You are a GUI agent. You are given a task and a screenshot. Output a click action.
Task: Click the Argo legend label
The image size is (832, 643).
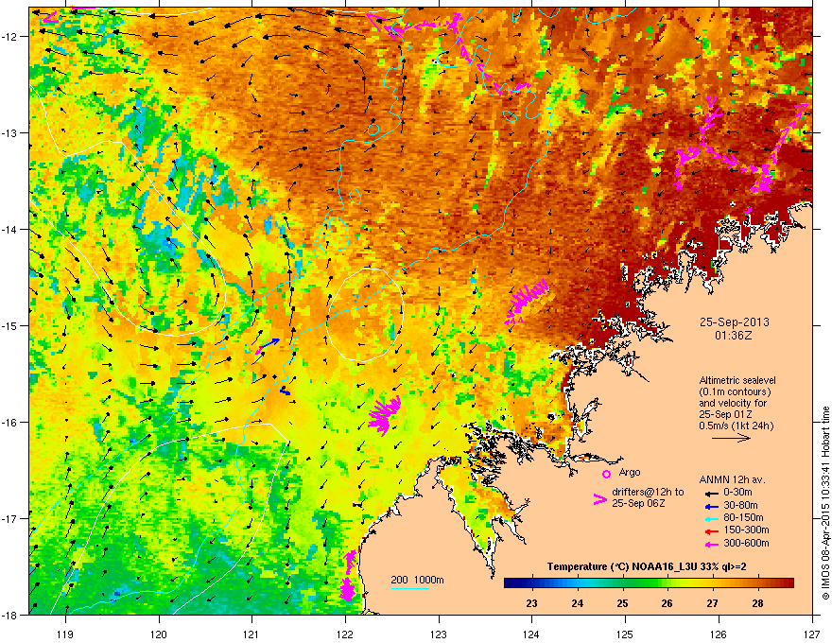point(630,472)
